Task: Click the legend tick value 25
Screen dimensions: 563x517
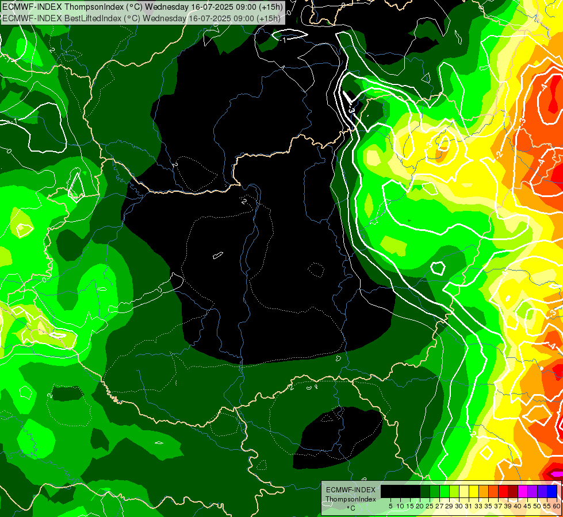Action: pos(430,506)
